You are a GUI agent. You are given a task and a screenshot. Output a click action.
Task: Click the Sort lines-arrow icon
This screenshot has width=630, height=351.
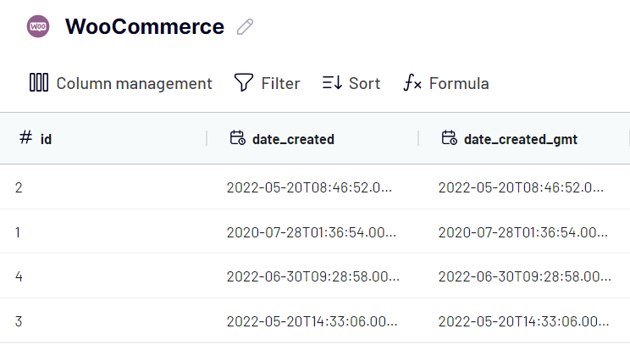(x=332, y=83)
